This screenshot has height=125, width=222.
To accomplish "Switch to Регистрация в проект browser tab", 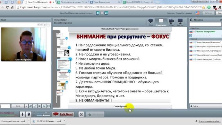I will pyautogui.click(x=72, y=2).
